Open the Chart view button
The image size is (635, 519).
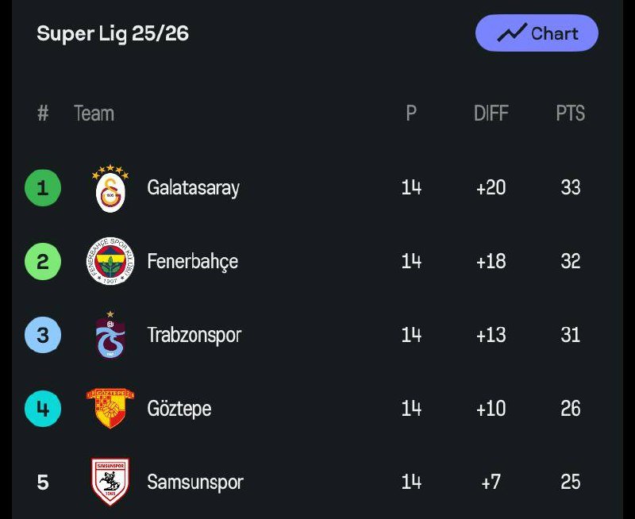tap(537, 33)
